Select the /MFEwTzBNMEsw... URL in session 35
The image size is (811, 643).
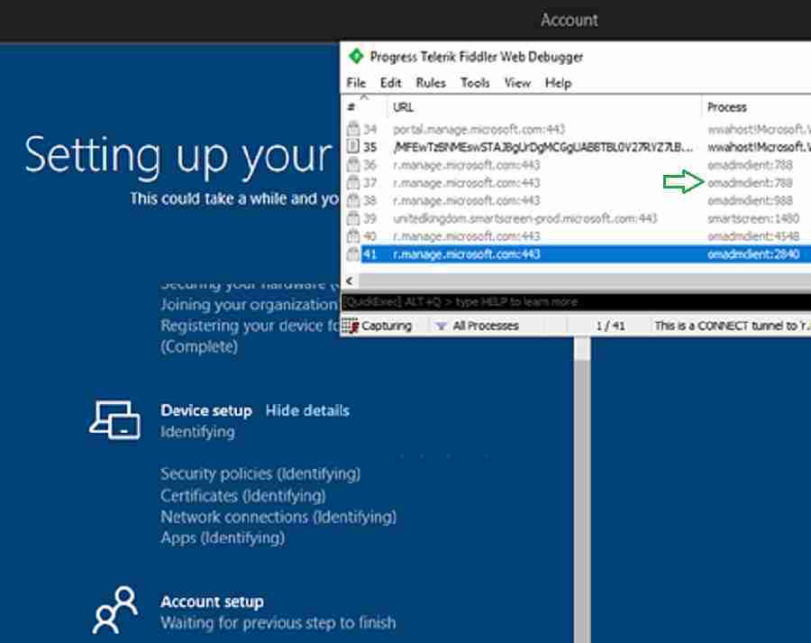click(x=542, y=147)
